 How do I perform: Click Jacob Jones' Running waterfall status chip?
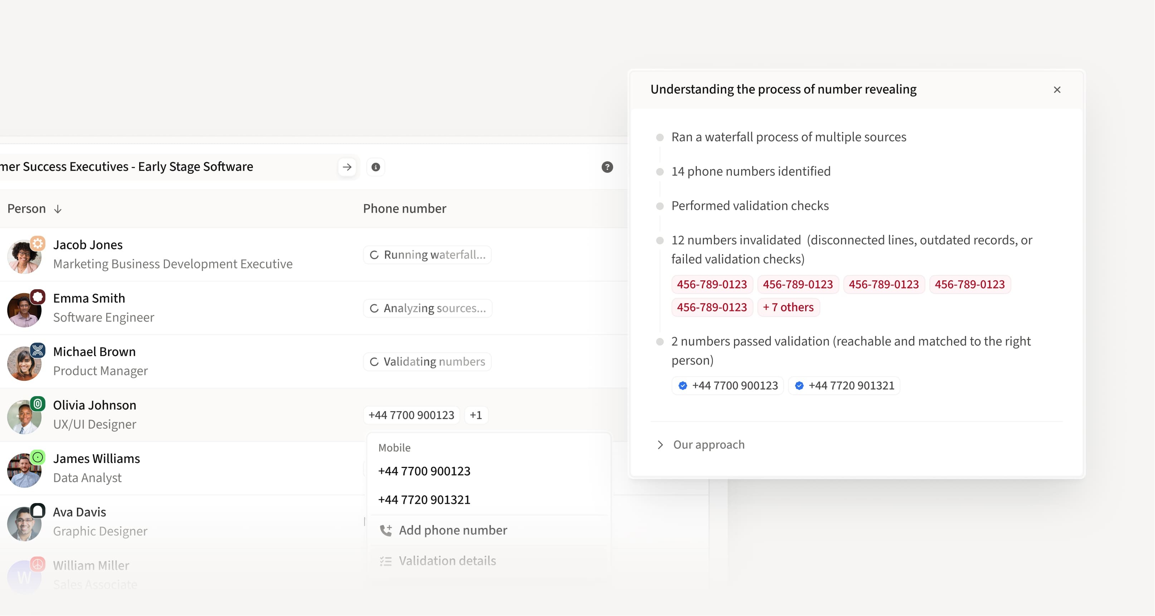coord(427,255)
